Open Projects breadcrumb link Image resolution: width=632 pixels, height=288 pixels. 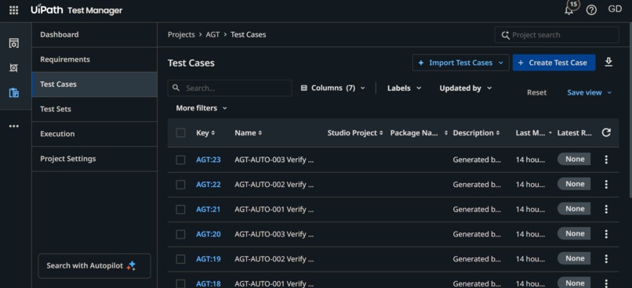pyautogui.click(x=181, y=34)
